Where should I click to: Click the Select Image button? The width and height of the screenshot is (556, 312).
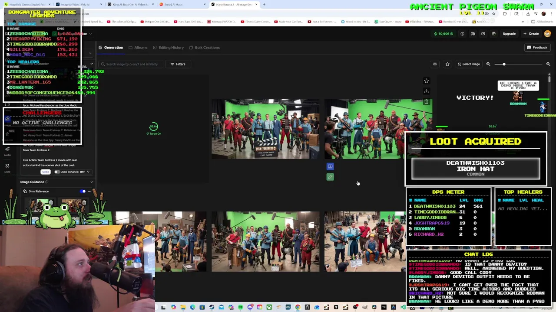pos(469,64)
